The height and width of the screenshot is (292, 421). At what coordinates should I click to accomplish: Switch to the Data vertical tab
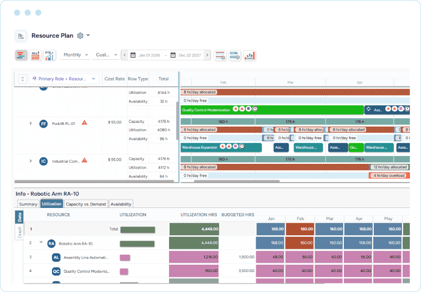click(x=19, y=217)
